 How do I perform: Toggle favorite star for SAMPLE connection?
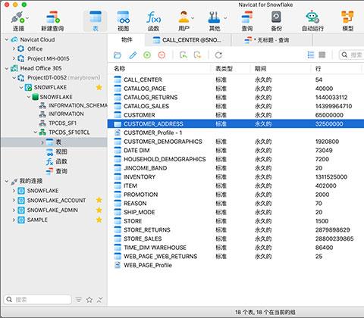[99, 220]
